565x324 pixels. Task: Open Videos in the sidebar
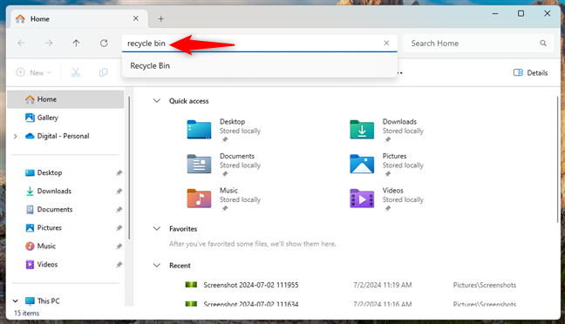pyautogui.click(x=47, y=265)
